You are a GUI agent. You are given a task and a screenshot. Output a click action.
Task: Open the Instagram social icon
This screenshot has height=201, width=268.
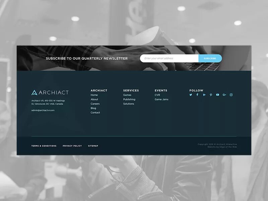[231, 95]
